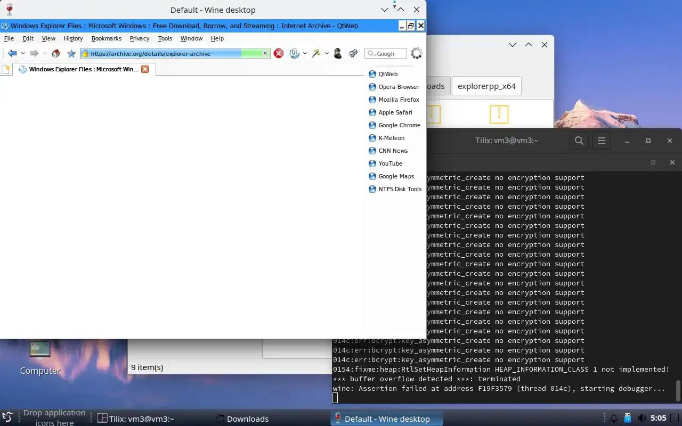Image resolution: width=682 pixels, height=426 pixels.
Task: Open the Mozilla Firefox bookmark
Action: click(x=394, y=100)
